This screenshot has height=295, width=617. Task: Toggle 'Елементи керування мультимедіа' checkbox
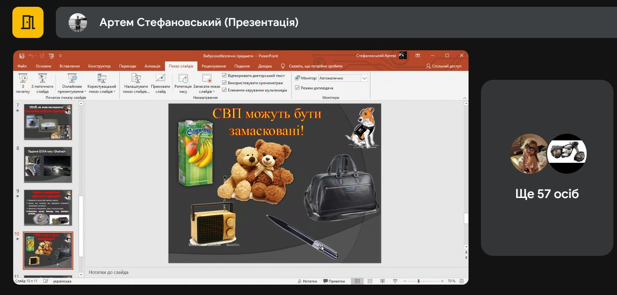(224, 90)
